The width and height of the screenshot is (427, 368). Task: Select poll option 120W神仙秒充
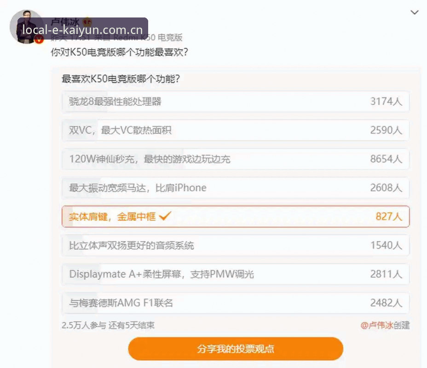236,159
